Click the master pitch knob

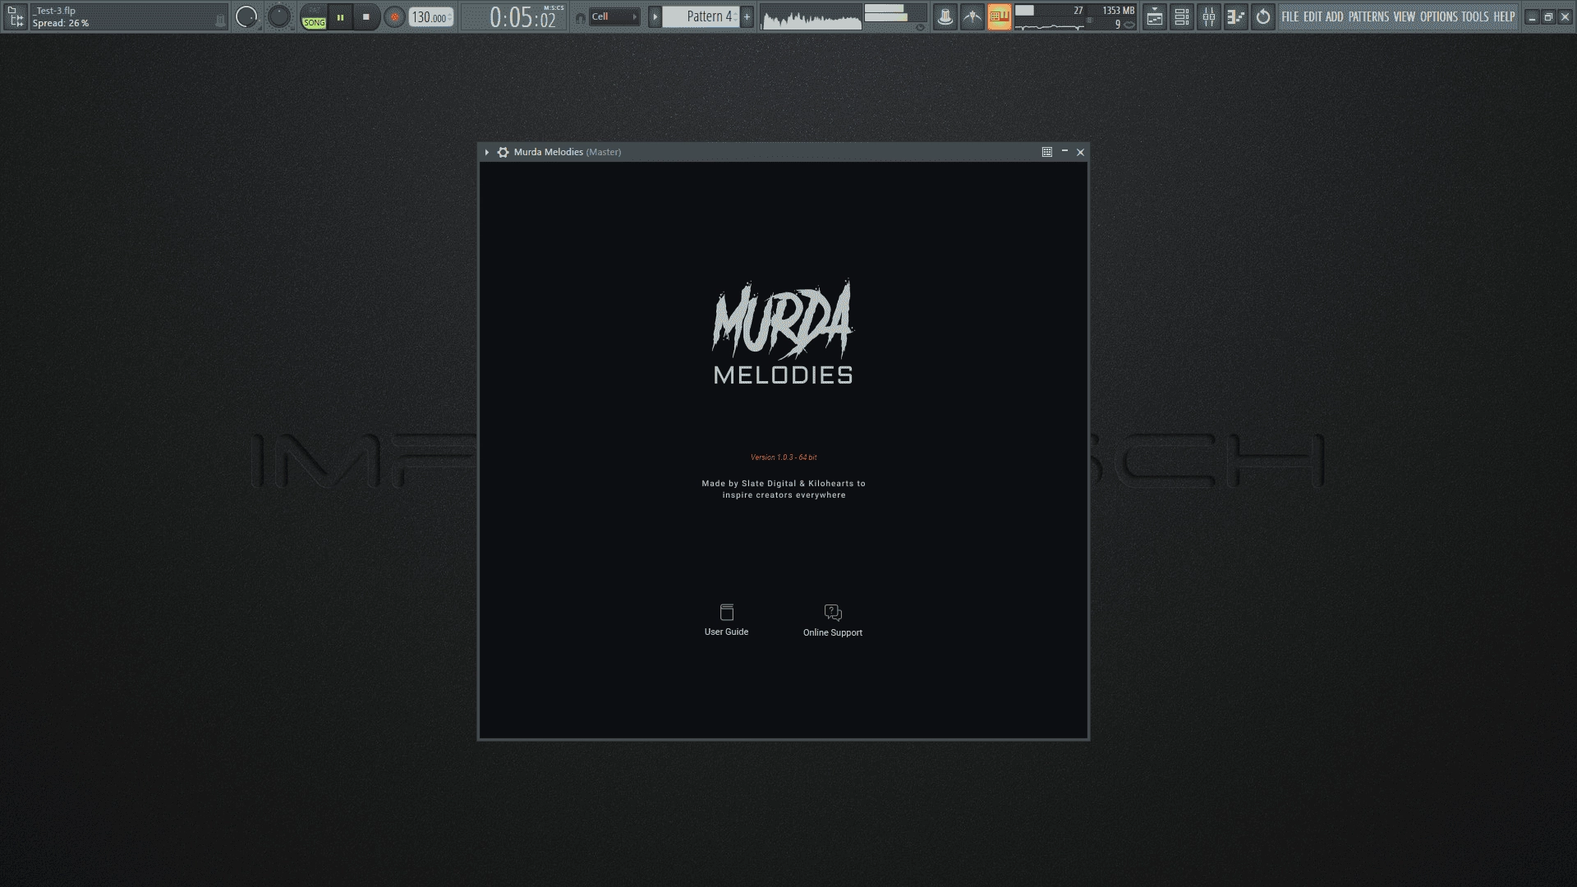(x=279, y=16)
